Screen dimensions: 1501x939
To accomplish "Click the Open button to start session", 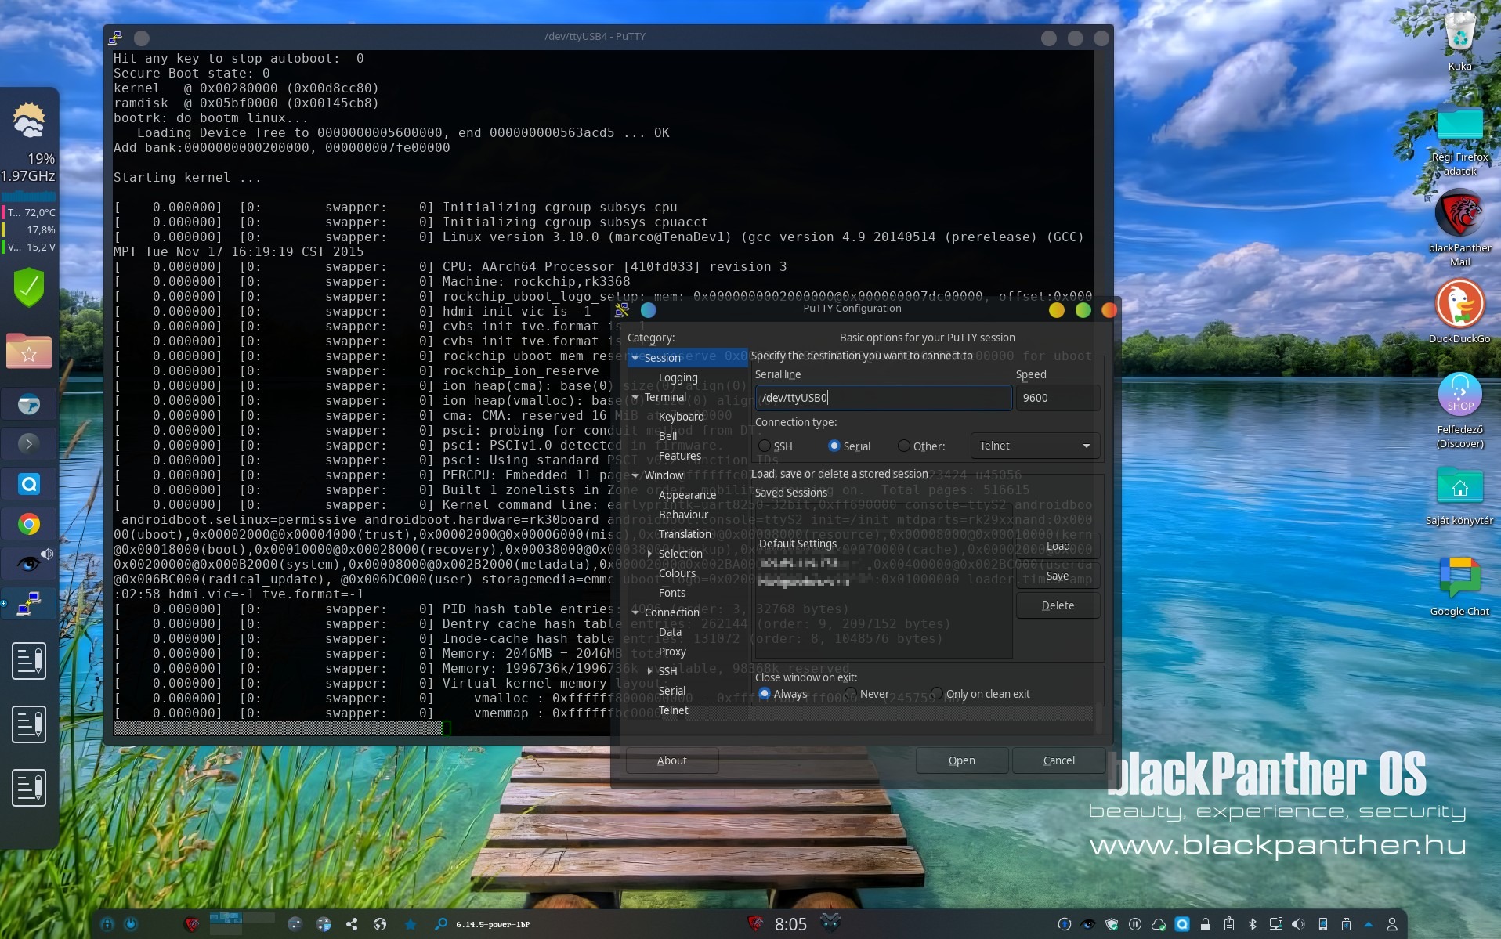I will 961,760.
